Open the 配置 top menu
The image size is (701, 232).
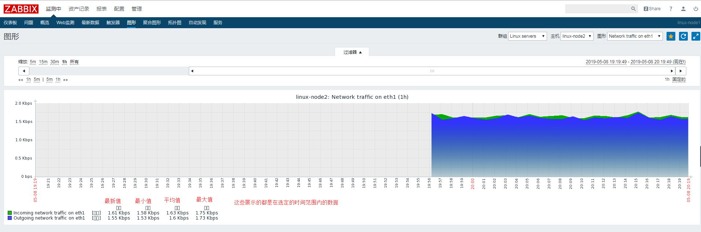(119, 9)
